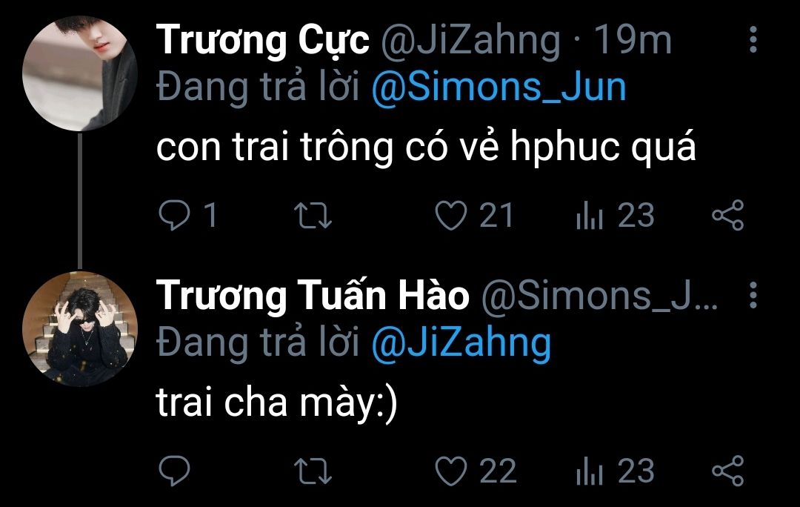Reply to Trương Tuấn Hào's tweet

[x=175, y=471]
